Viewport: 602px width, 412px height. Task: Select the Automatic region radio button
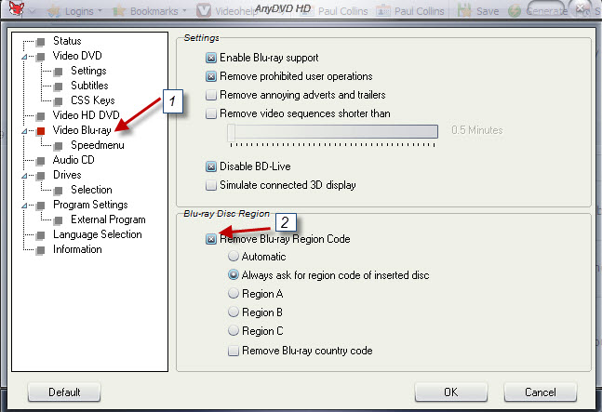coord(234,256)
